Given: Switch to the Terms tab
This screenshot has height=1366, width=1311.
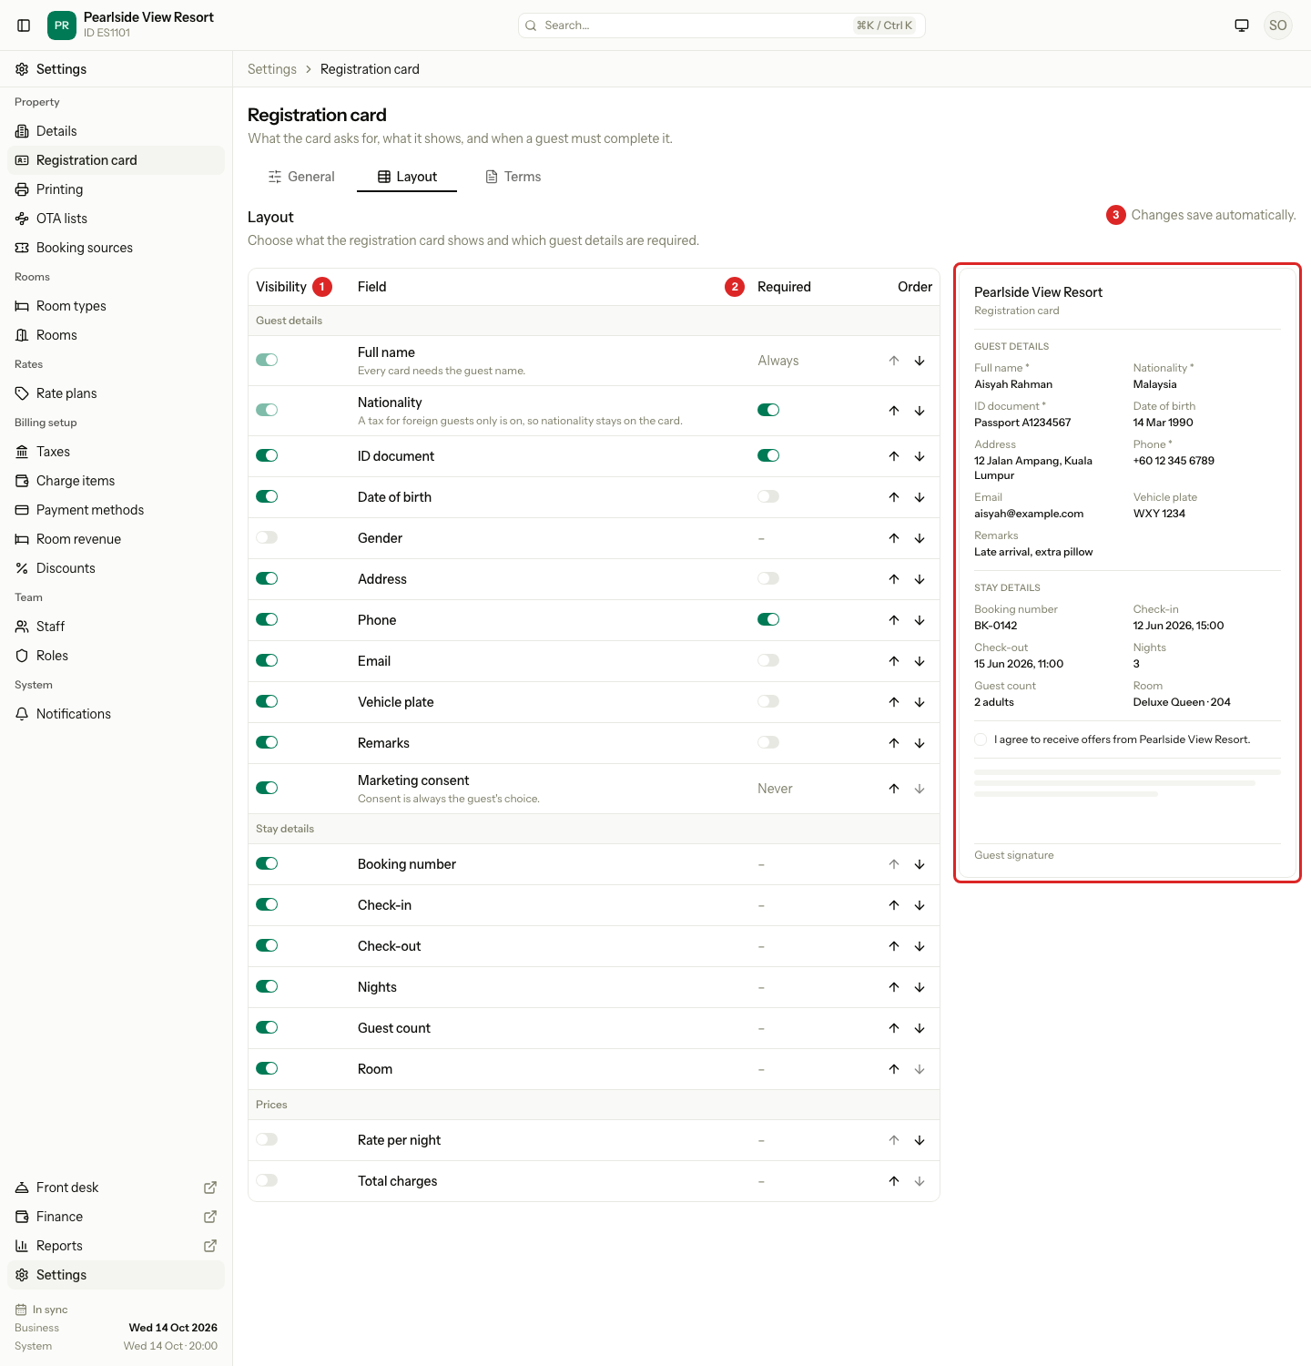Looking at the screenshot, I should coord(513,177).
